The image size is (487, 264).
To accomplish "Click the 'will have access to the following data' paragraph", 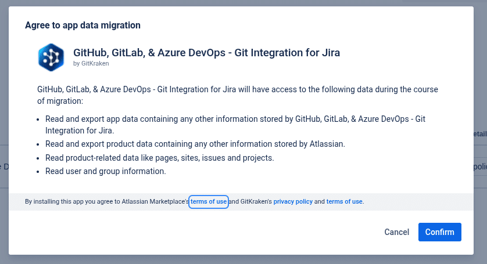I will pyautogui.click(x=238, y=95).
